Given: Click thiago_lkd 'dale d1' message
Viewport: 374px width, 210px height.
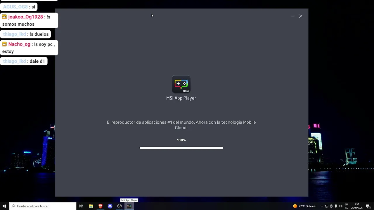Looking at the screenshot, I should [x=24, y=61].
